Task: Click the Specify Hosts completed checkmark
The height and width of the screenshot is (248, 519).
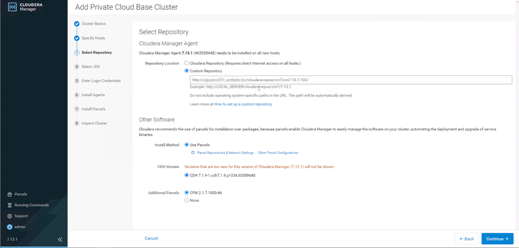Action: point(77,38)
